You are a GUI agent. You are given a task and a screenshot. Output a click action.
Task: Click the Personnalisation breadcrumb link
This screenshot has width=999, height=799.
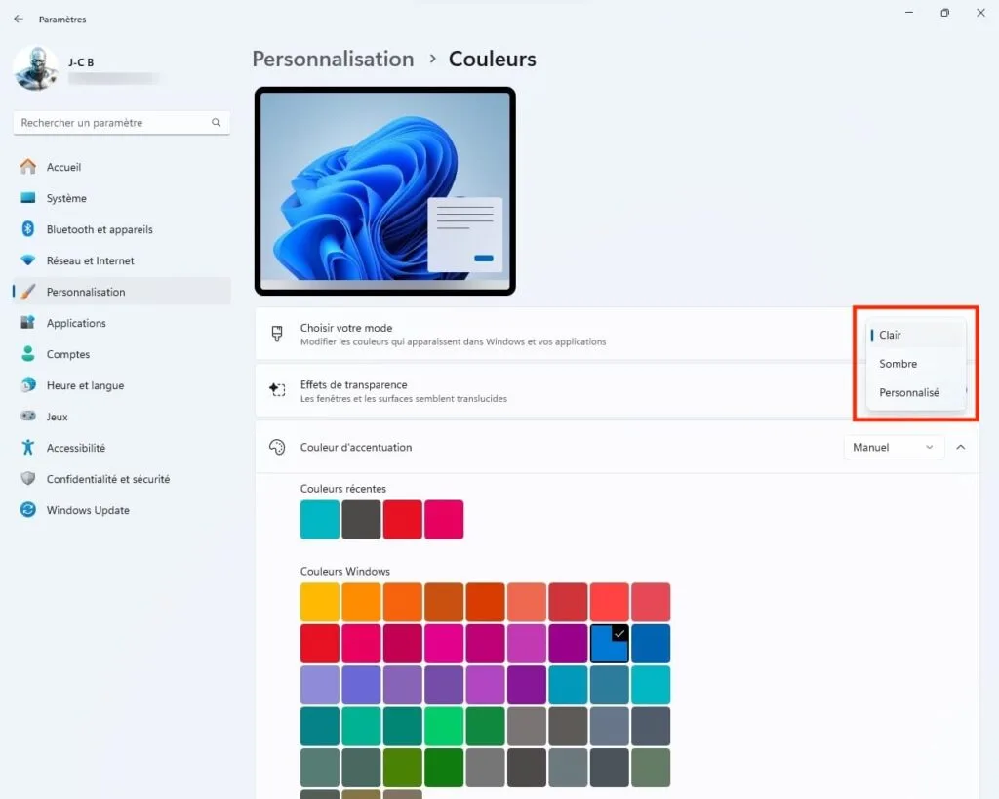334,59
